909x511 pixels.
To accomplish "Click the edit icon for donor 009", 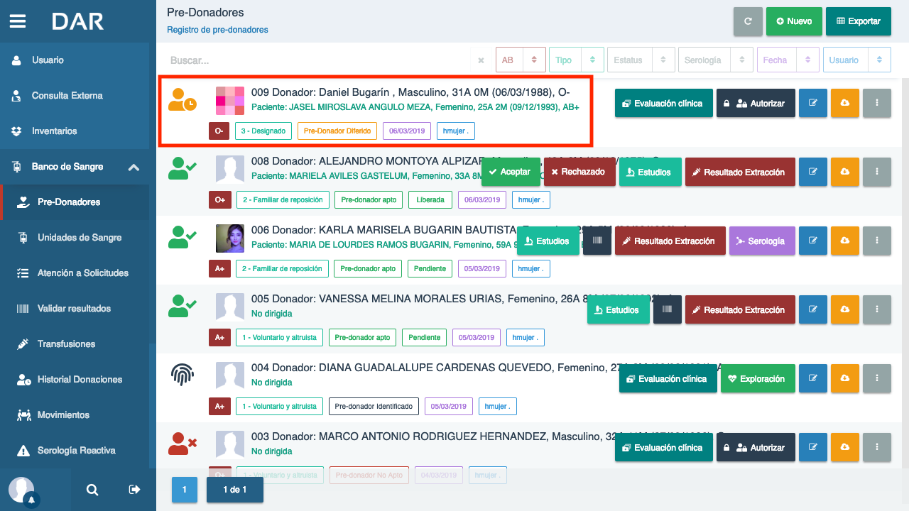I will click(813, 104).
